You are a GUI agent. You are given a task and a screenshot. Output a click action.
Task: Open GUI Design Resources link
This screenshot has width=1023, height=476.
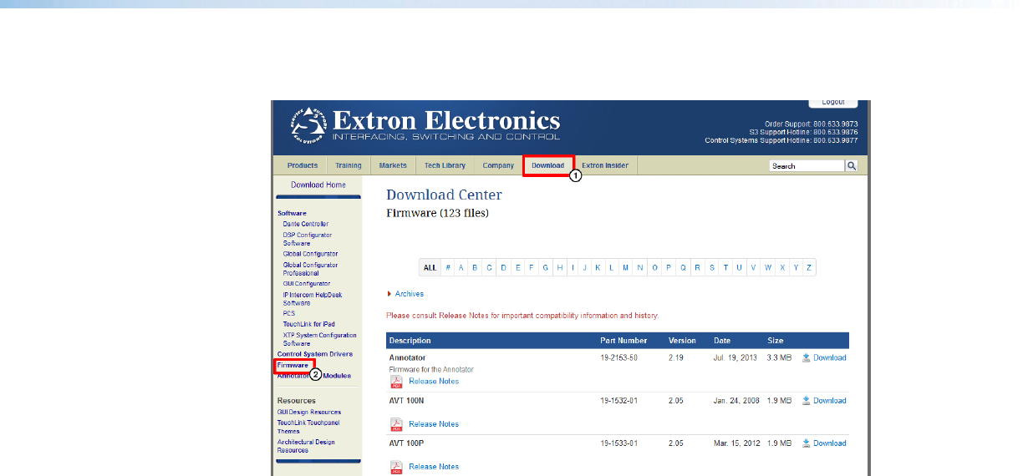[x=309, y=412]
